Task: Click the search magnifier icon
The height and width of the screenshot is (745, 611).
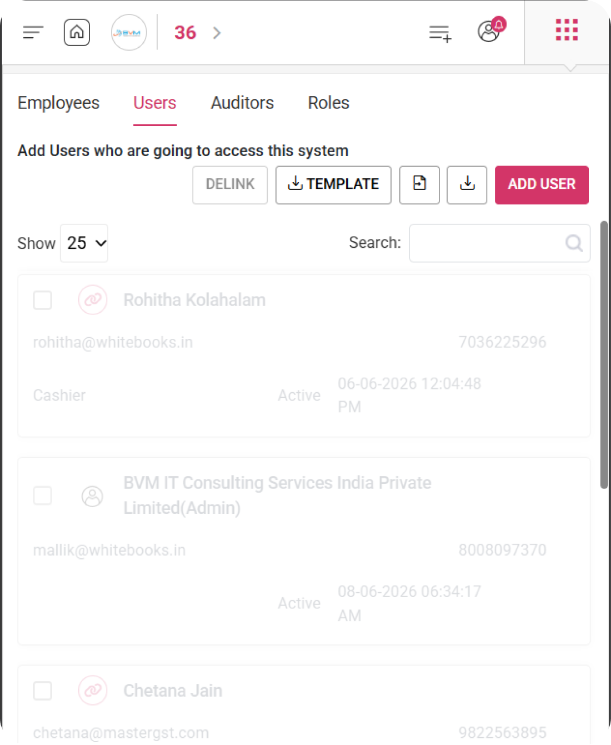Action: [x=574, y=243]
